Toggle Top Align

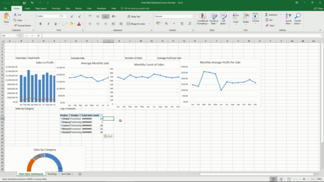pyautogui.click(x=90, y=16)
